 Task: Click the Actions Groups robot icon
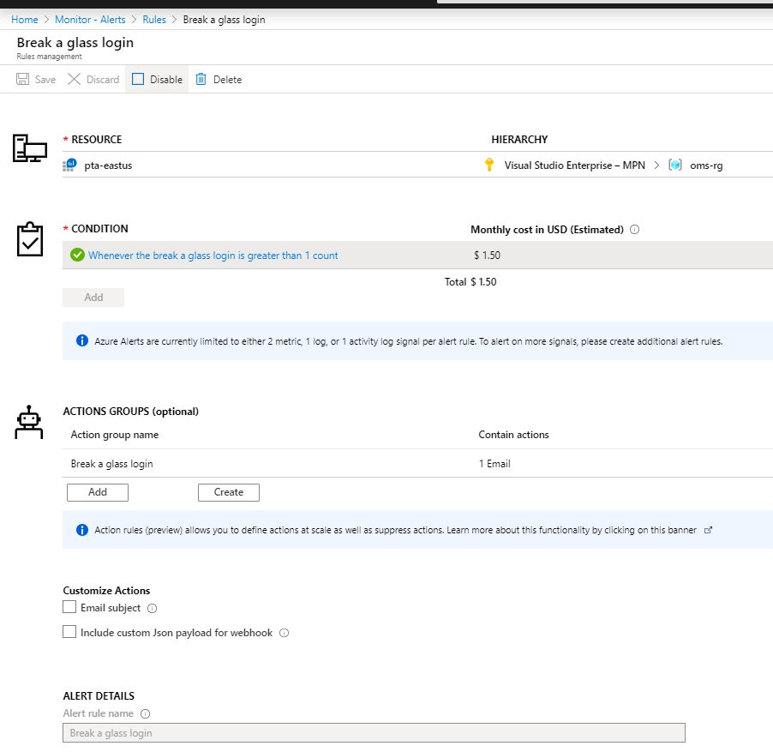coord(28,421)
